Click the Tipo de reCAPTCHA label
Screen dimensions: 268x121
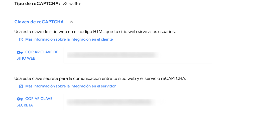37,4
